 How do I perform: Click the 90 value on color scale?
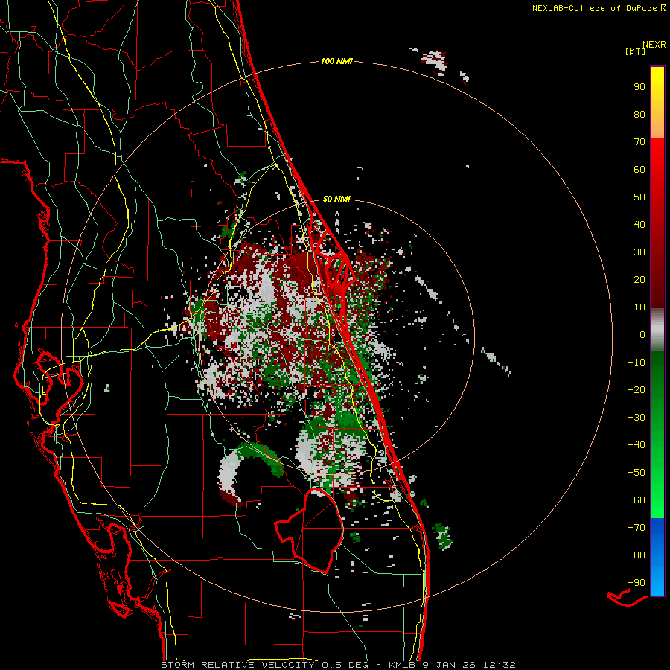pyautogui.click(x=639, y=87)
